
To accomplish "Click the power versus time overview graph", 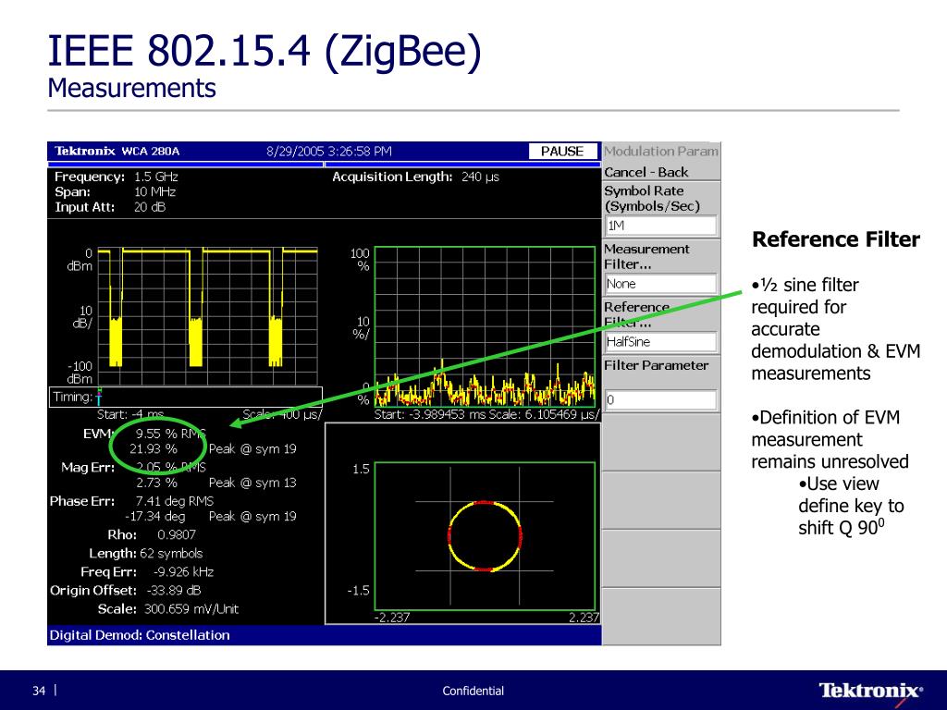I will click(x=207, y=315).
